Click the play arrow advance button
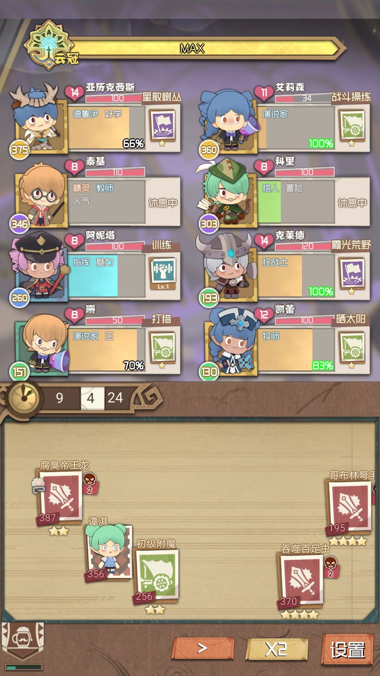This screenshot has height=676, width=380. pos(203,648)
